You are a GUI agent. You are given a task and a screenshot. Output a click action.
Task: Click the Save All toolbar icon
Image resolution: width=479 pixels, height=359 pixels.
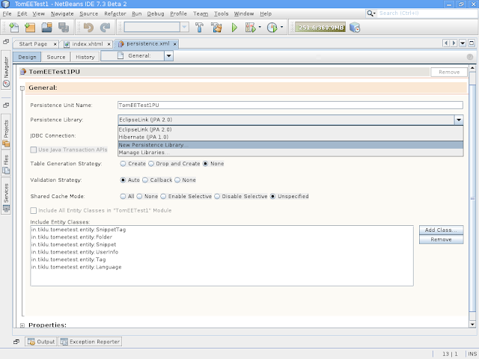pyautogui.click(x=64, y=28)
